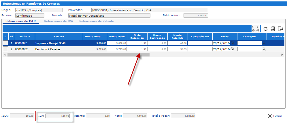Click the Nombre column header

pyautogui.click(x=59, y=37)
